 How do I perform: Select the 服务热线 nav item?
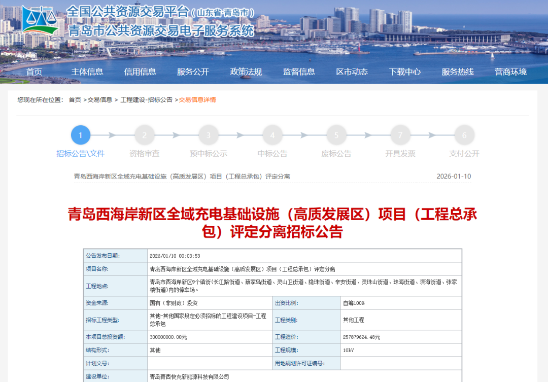pos(458,72)
